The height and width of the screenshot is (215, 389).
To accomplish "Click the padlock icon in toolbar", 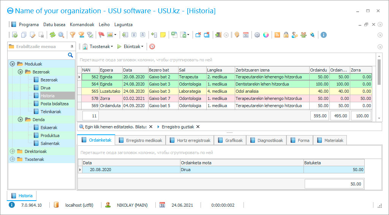I will 286,35.
